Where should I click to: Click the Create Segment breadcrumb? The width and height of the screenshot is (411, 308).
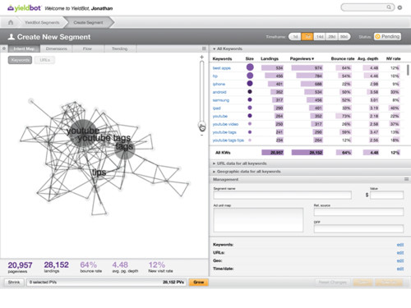point(88,22)
